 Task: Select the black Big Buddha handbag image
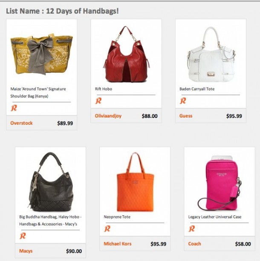50,182
